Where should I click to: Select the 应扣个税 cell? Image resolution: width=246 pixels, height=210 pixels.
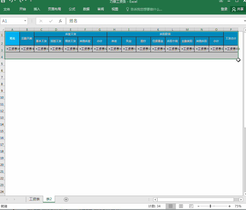pos(172,41)
